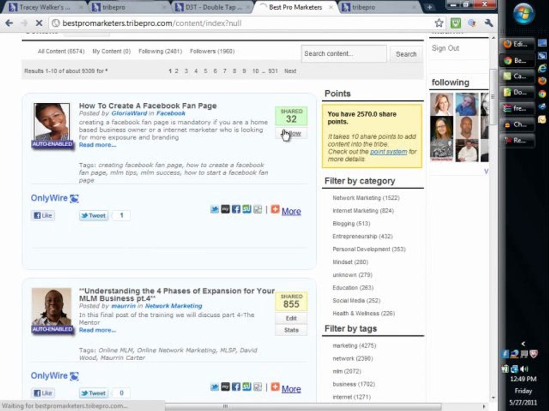
Task: Click Next in the pagination
Action: click(291, 71)
